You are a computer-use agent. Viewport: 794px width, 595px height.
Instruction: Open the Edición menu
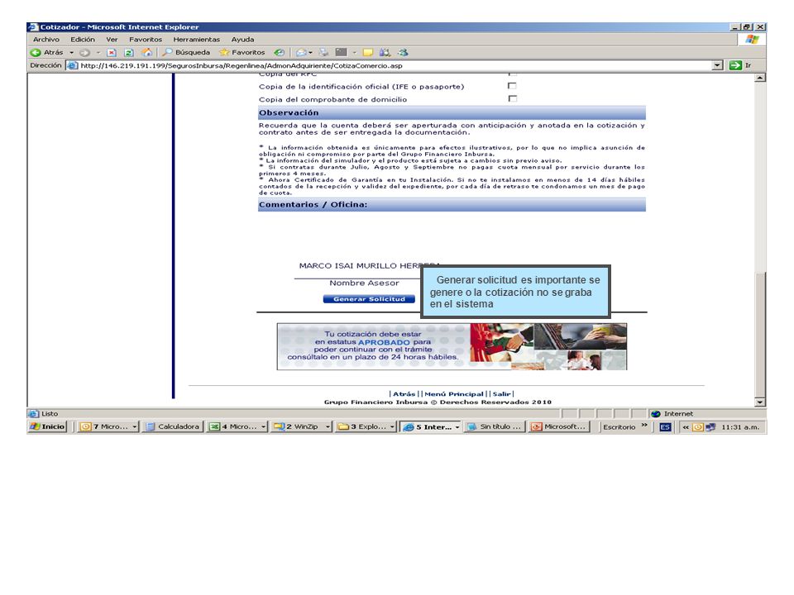tap(83, 40)
